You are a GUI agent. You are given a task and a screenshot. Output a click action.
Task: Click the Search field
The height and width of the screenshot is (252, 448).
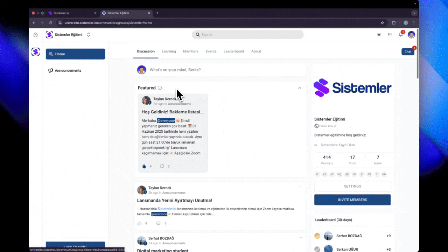(x=247, y=35)
